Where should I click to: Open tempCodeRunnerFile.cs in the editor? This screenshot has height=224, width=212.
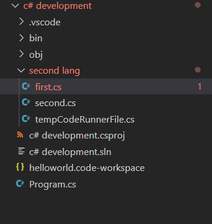click(85, 120)
